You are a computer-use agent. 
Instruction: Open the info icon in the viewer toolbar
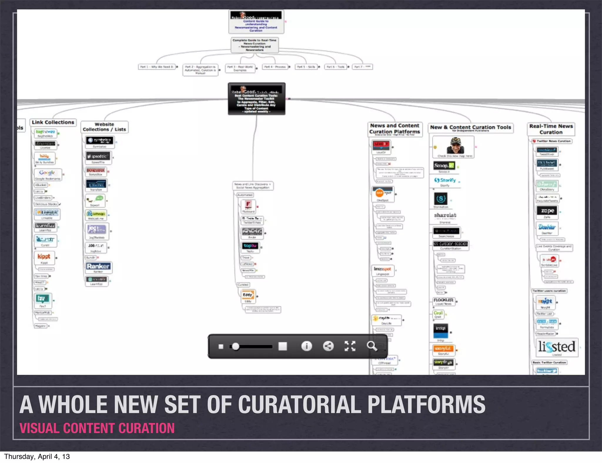pyautogui.click(x=307, y=346)
